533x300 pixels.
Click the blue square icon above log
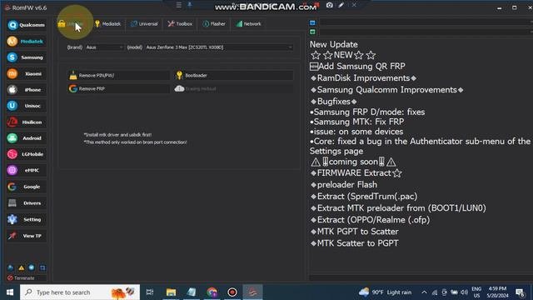click(x=312, y=22)
